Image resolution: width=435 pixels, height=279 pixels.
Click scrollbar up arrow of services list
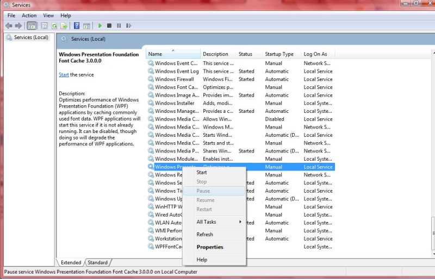tap(433, 52)
